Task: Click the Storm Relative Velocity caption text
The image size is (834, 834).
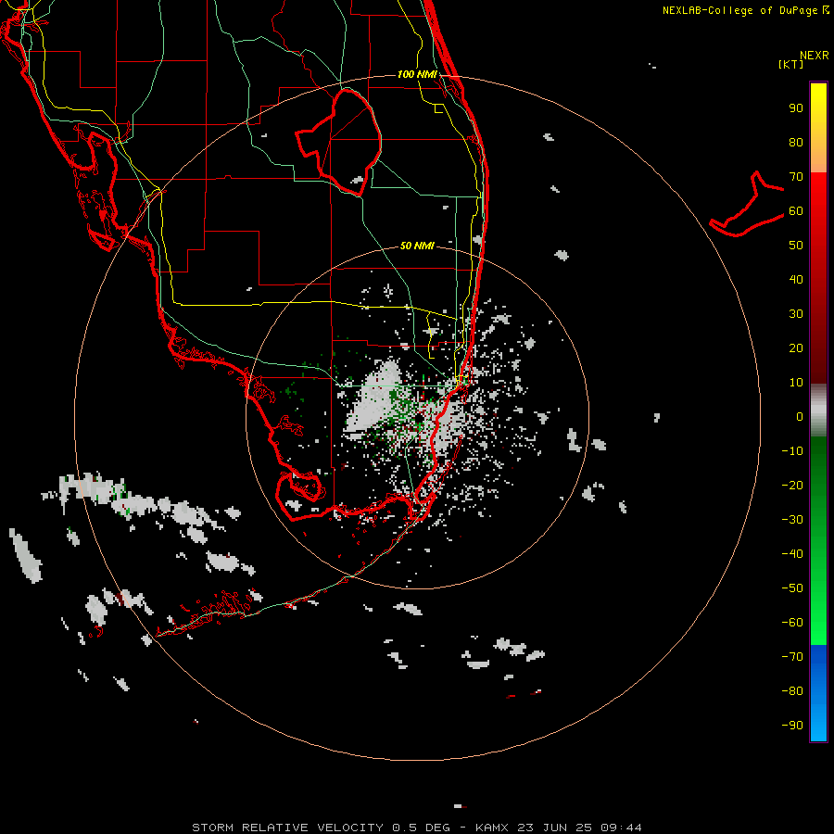Action: pos(417,828)
